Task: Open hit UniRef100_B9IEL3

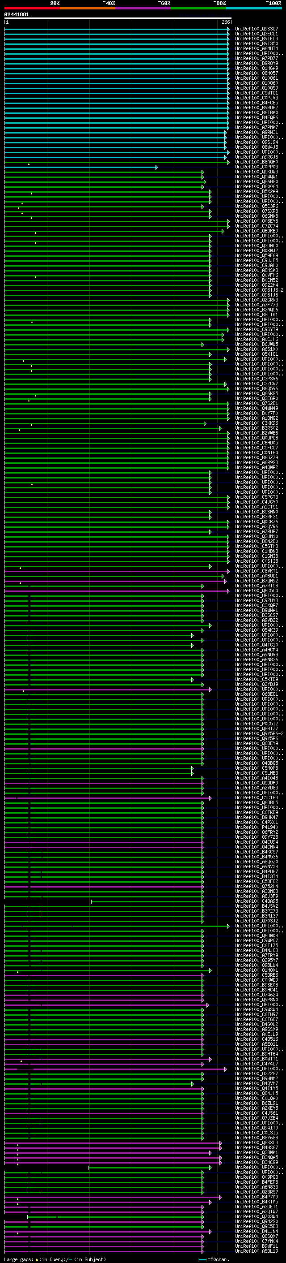Action: pyautogui.click(x=257, y=39)
